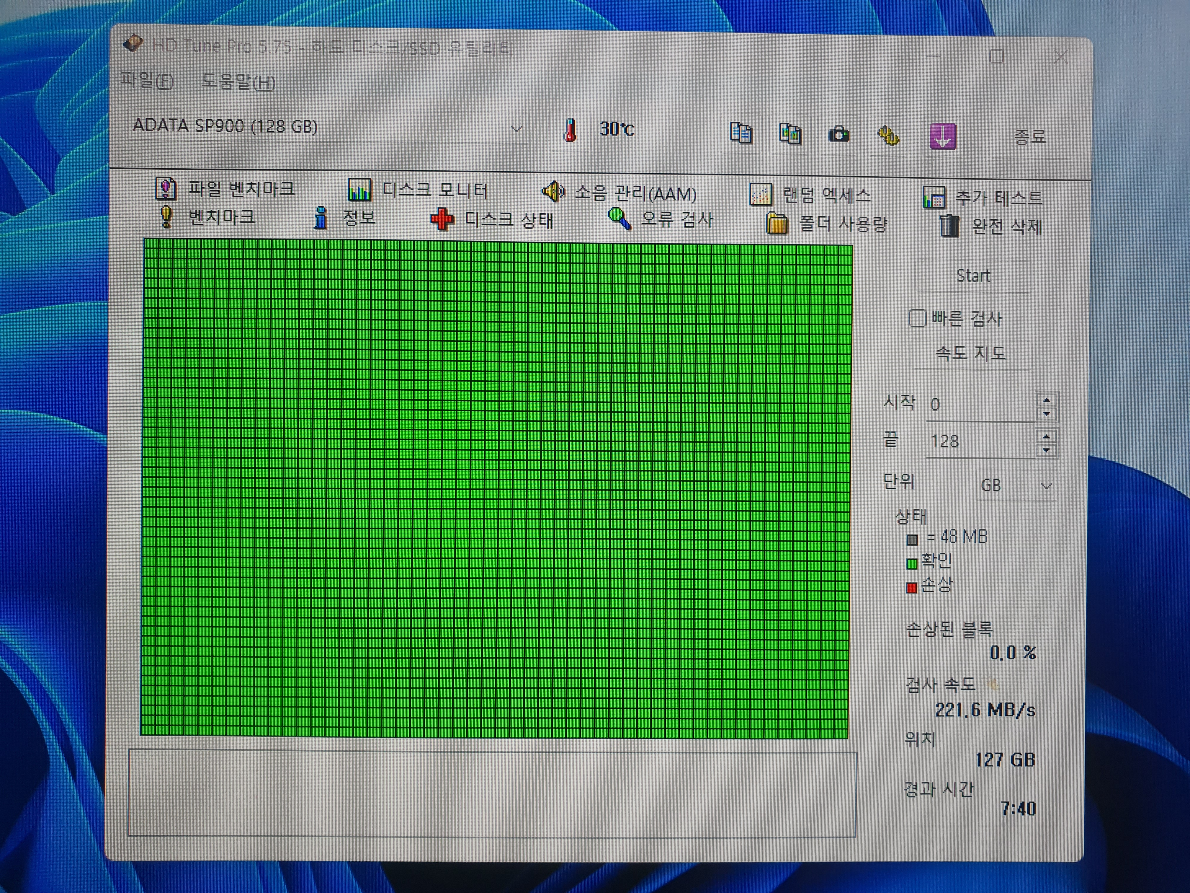Switch to the 랜덤 엑세스 tab

(810, 195)
